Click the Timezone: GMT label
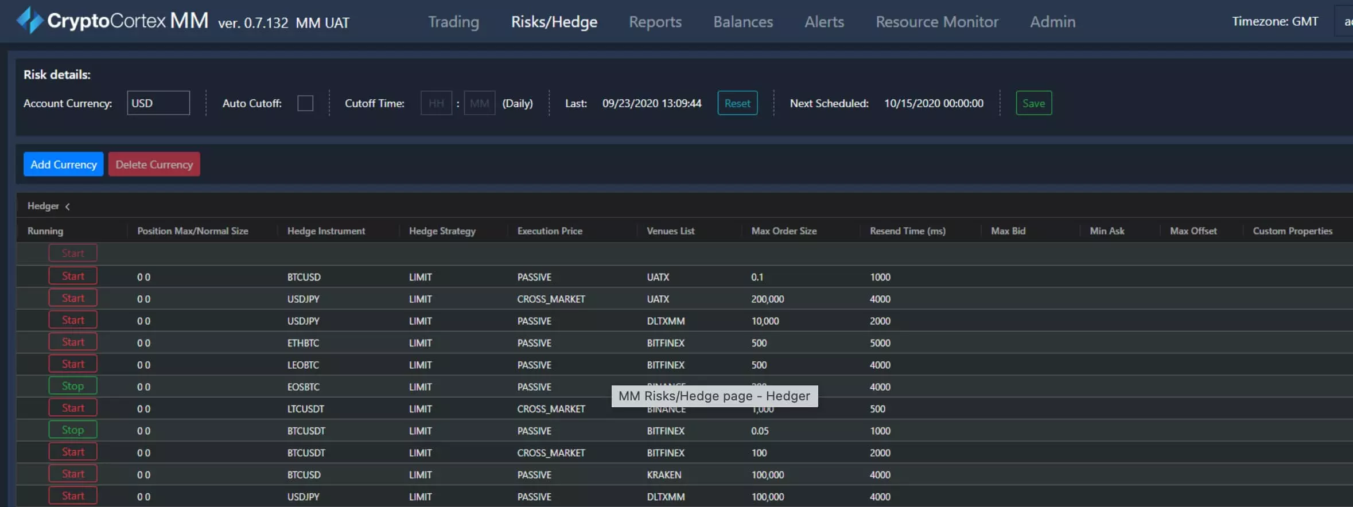 tap(1275, 22)
